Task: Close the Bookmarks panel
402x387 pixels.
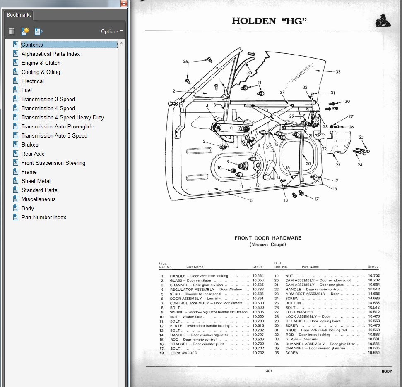Action: [x=124, y=3]
